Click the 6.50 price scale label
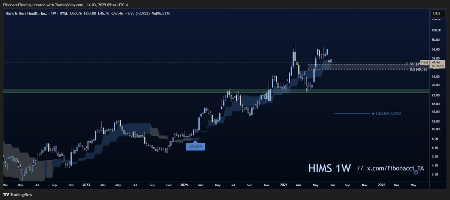 coord(436,148)
